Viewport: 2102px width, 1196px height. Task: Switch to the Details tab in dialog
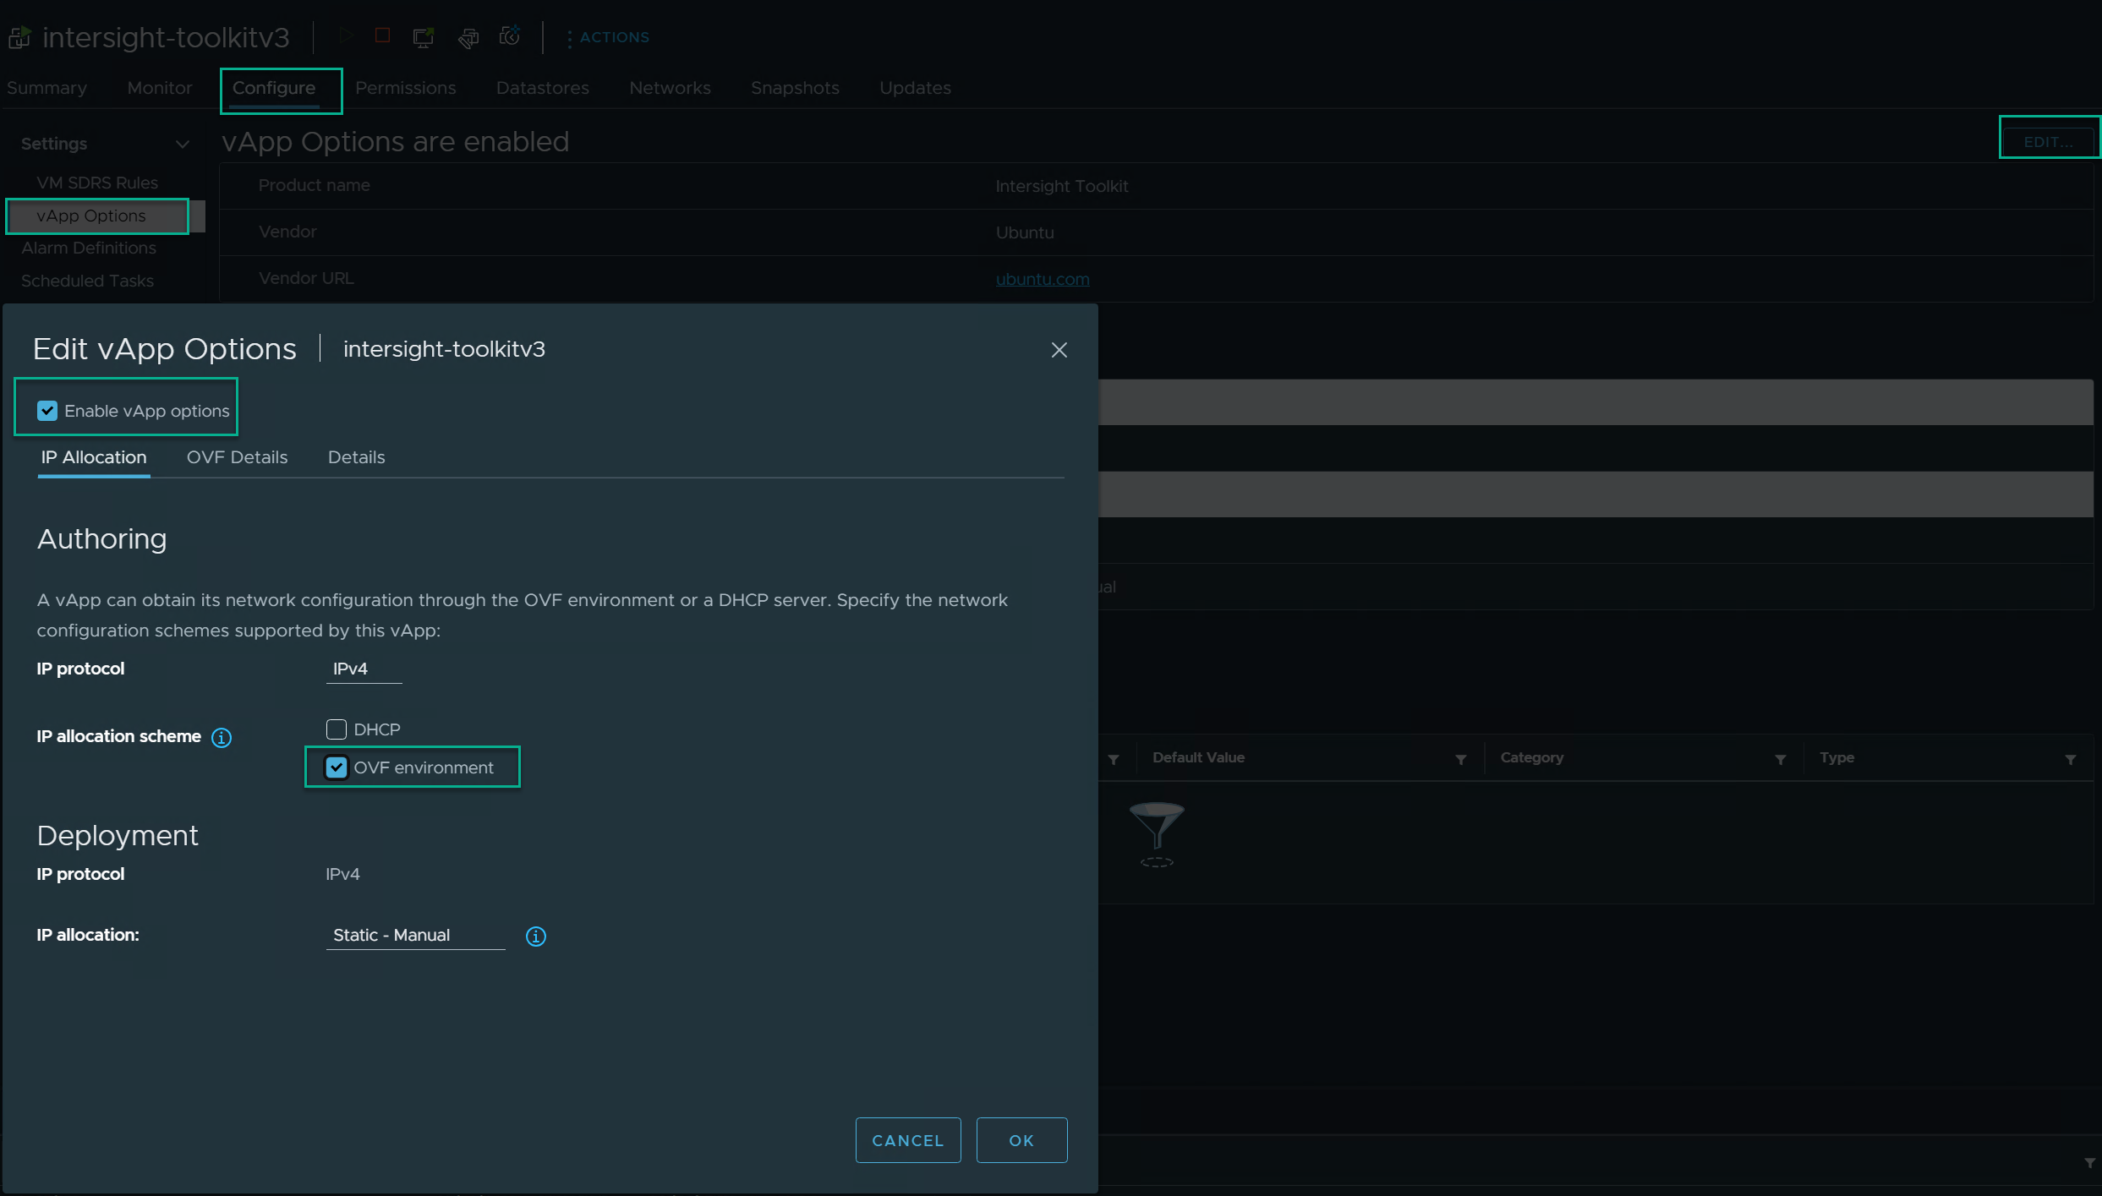pos(356,457)
